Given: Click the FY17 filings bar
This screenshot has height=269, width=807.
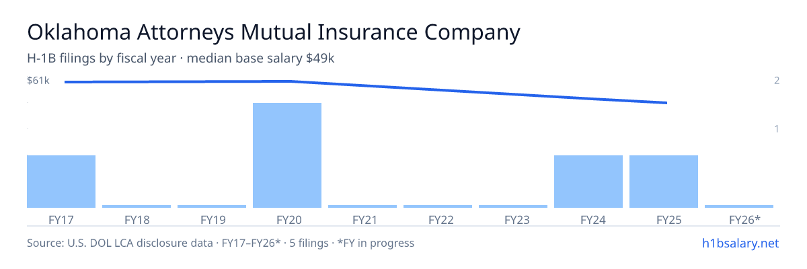Looking at the screenshot, I should 61,182.
